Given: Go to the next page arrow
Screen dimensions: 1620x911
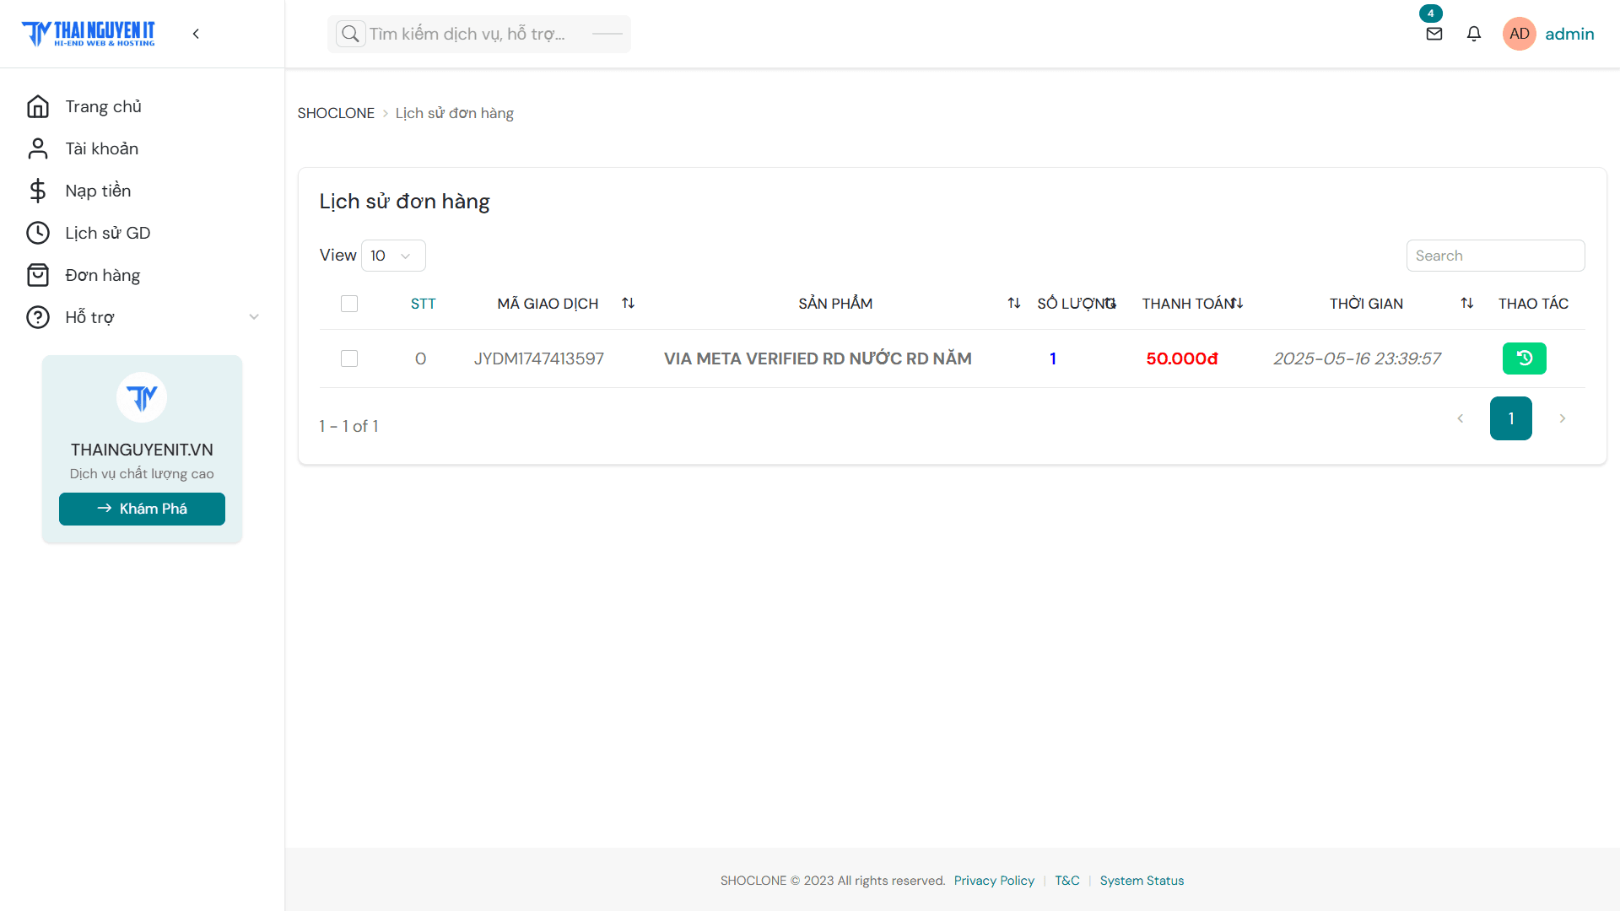Looking at the screenshot, I should pyautogui.click(x=1562, y=418).
